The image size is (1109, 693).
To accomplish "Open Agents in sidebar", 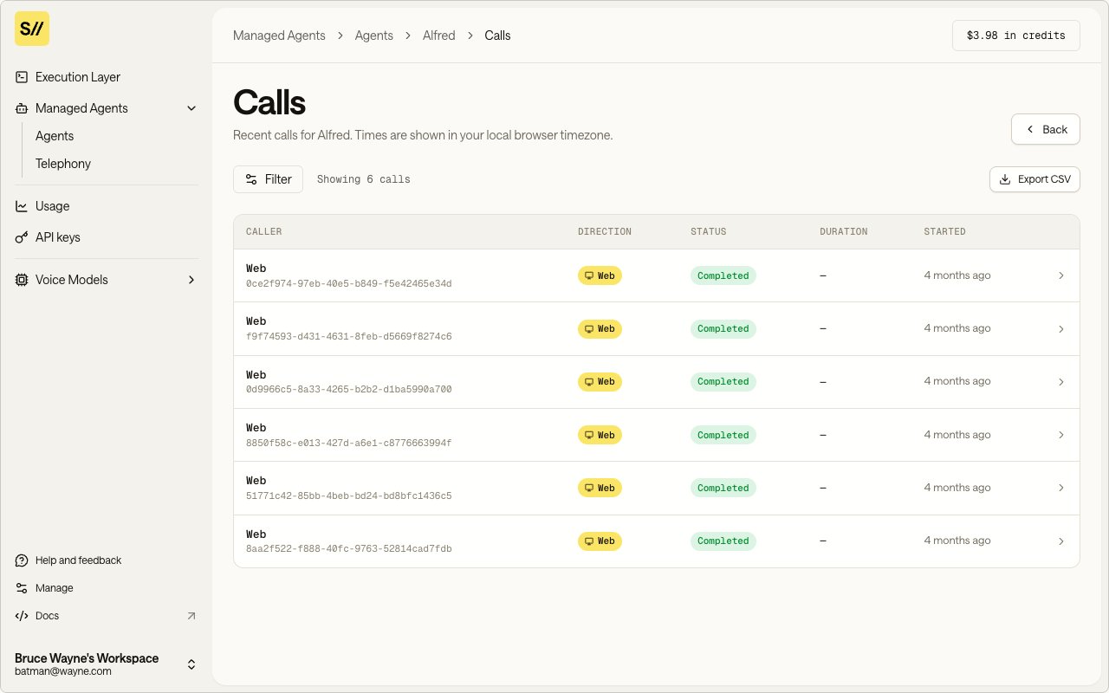I will coord(55,136).
